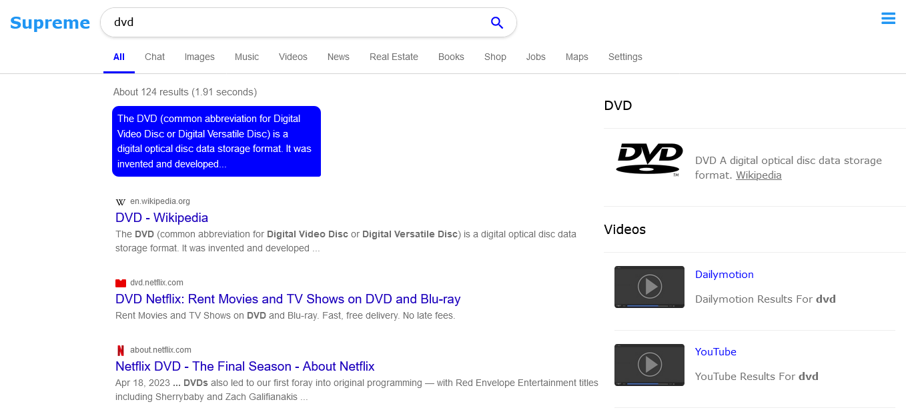The image size is (906, 410).
Task: Click the magnifying glass search icon
Action: (496, 23)
